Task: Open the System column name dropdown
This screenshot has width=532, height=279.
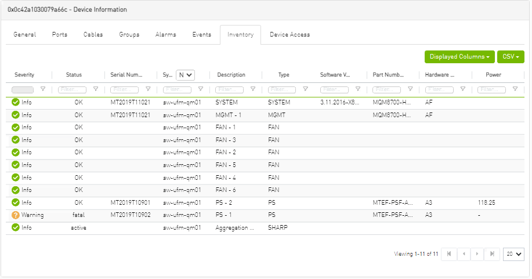Action: click(x=186, y=75)
